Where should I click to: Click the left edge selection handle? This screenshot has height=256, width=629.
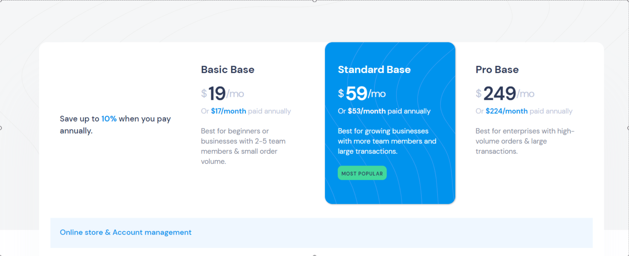[1, 128]
